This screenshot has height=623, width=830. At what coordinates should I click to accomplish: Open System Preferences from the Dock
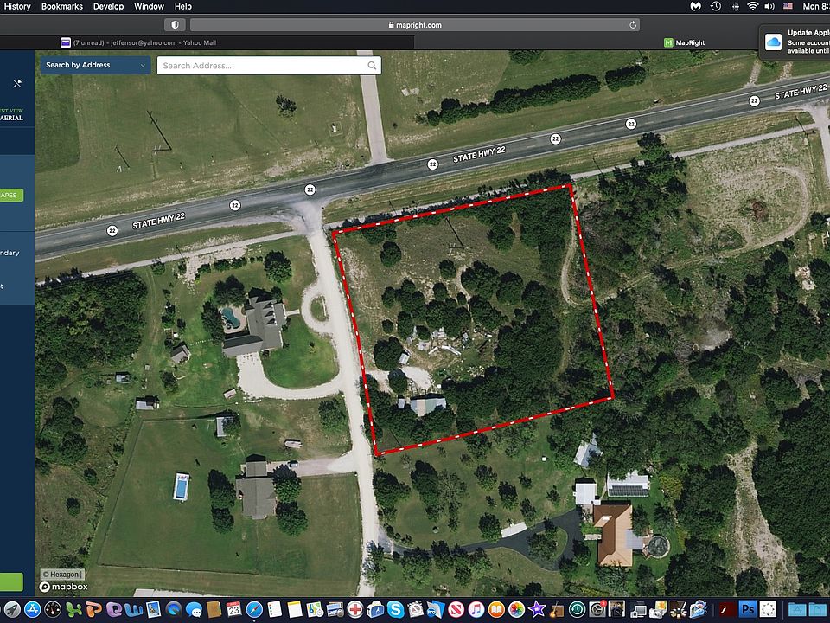(597, 609)
